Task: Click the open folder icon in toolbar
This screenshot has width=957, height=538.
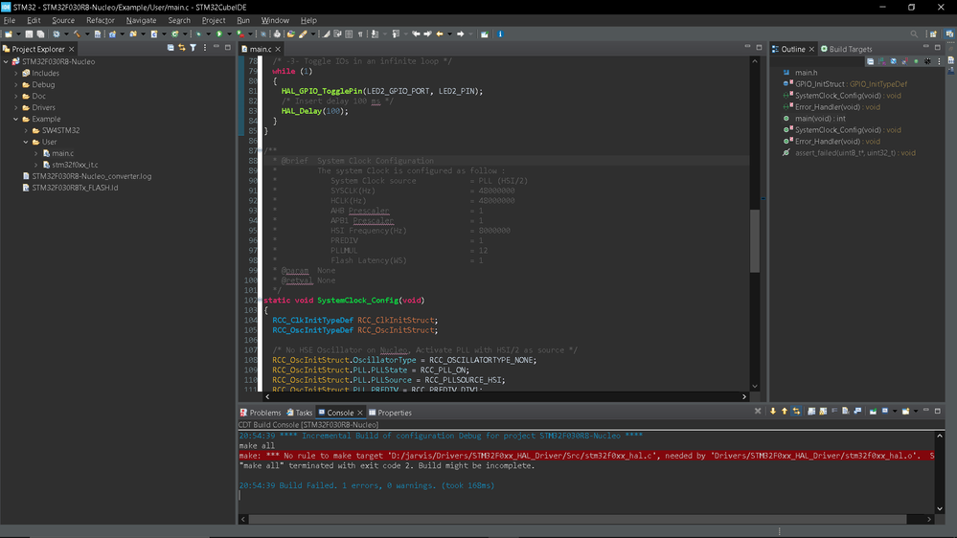Action: point(290,34)
